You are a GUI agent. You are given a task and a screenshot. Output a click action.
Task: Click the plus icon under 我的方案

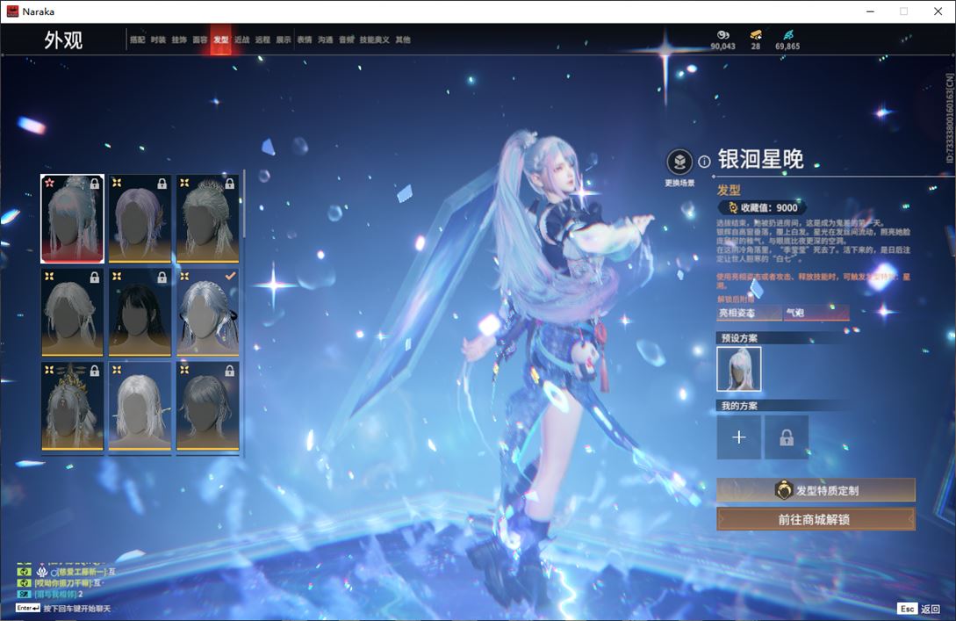(738, 437)
